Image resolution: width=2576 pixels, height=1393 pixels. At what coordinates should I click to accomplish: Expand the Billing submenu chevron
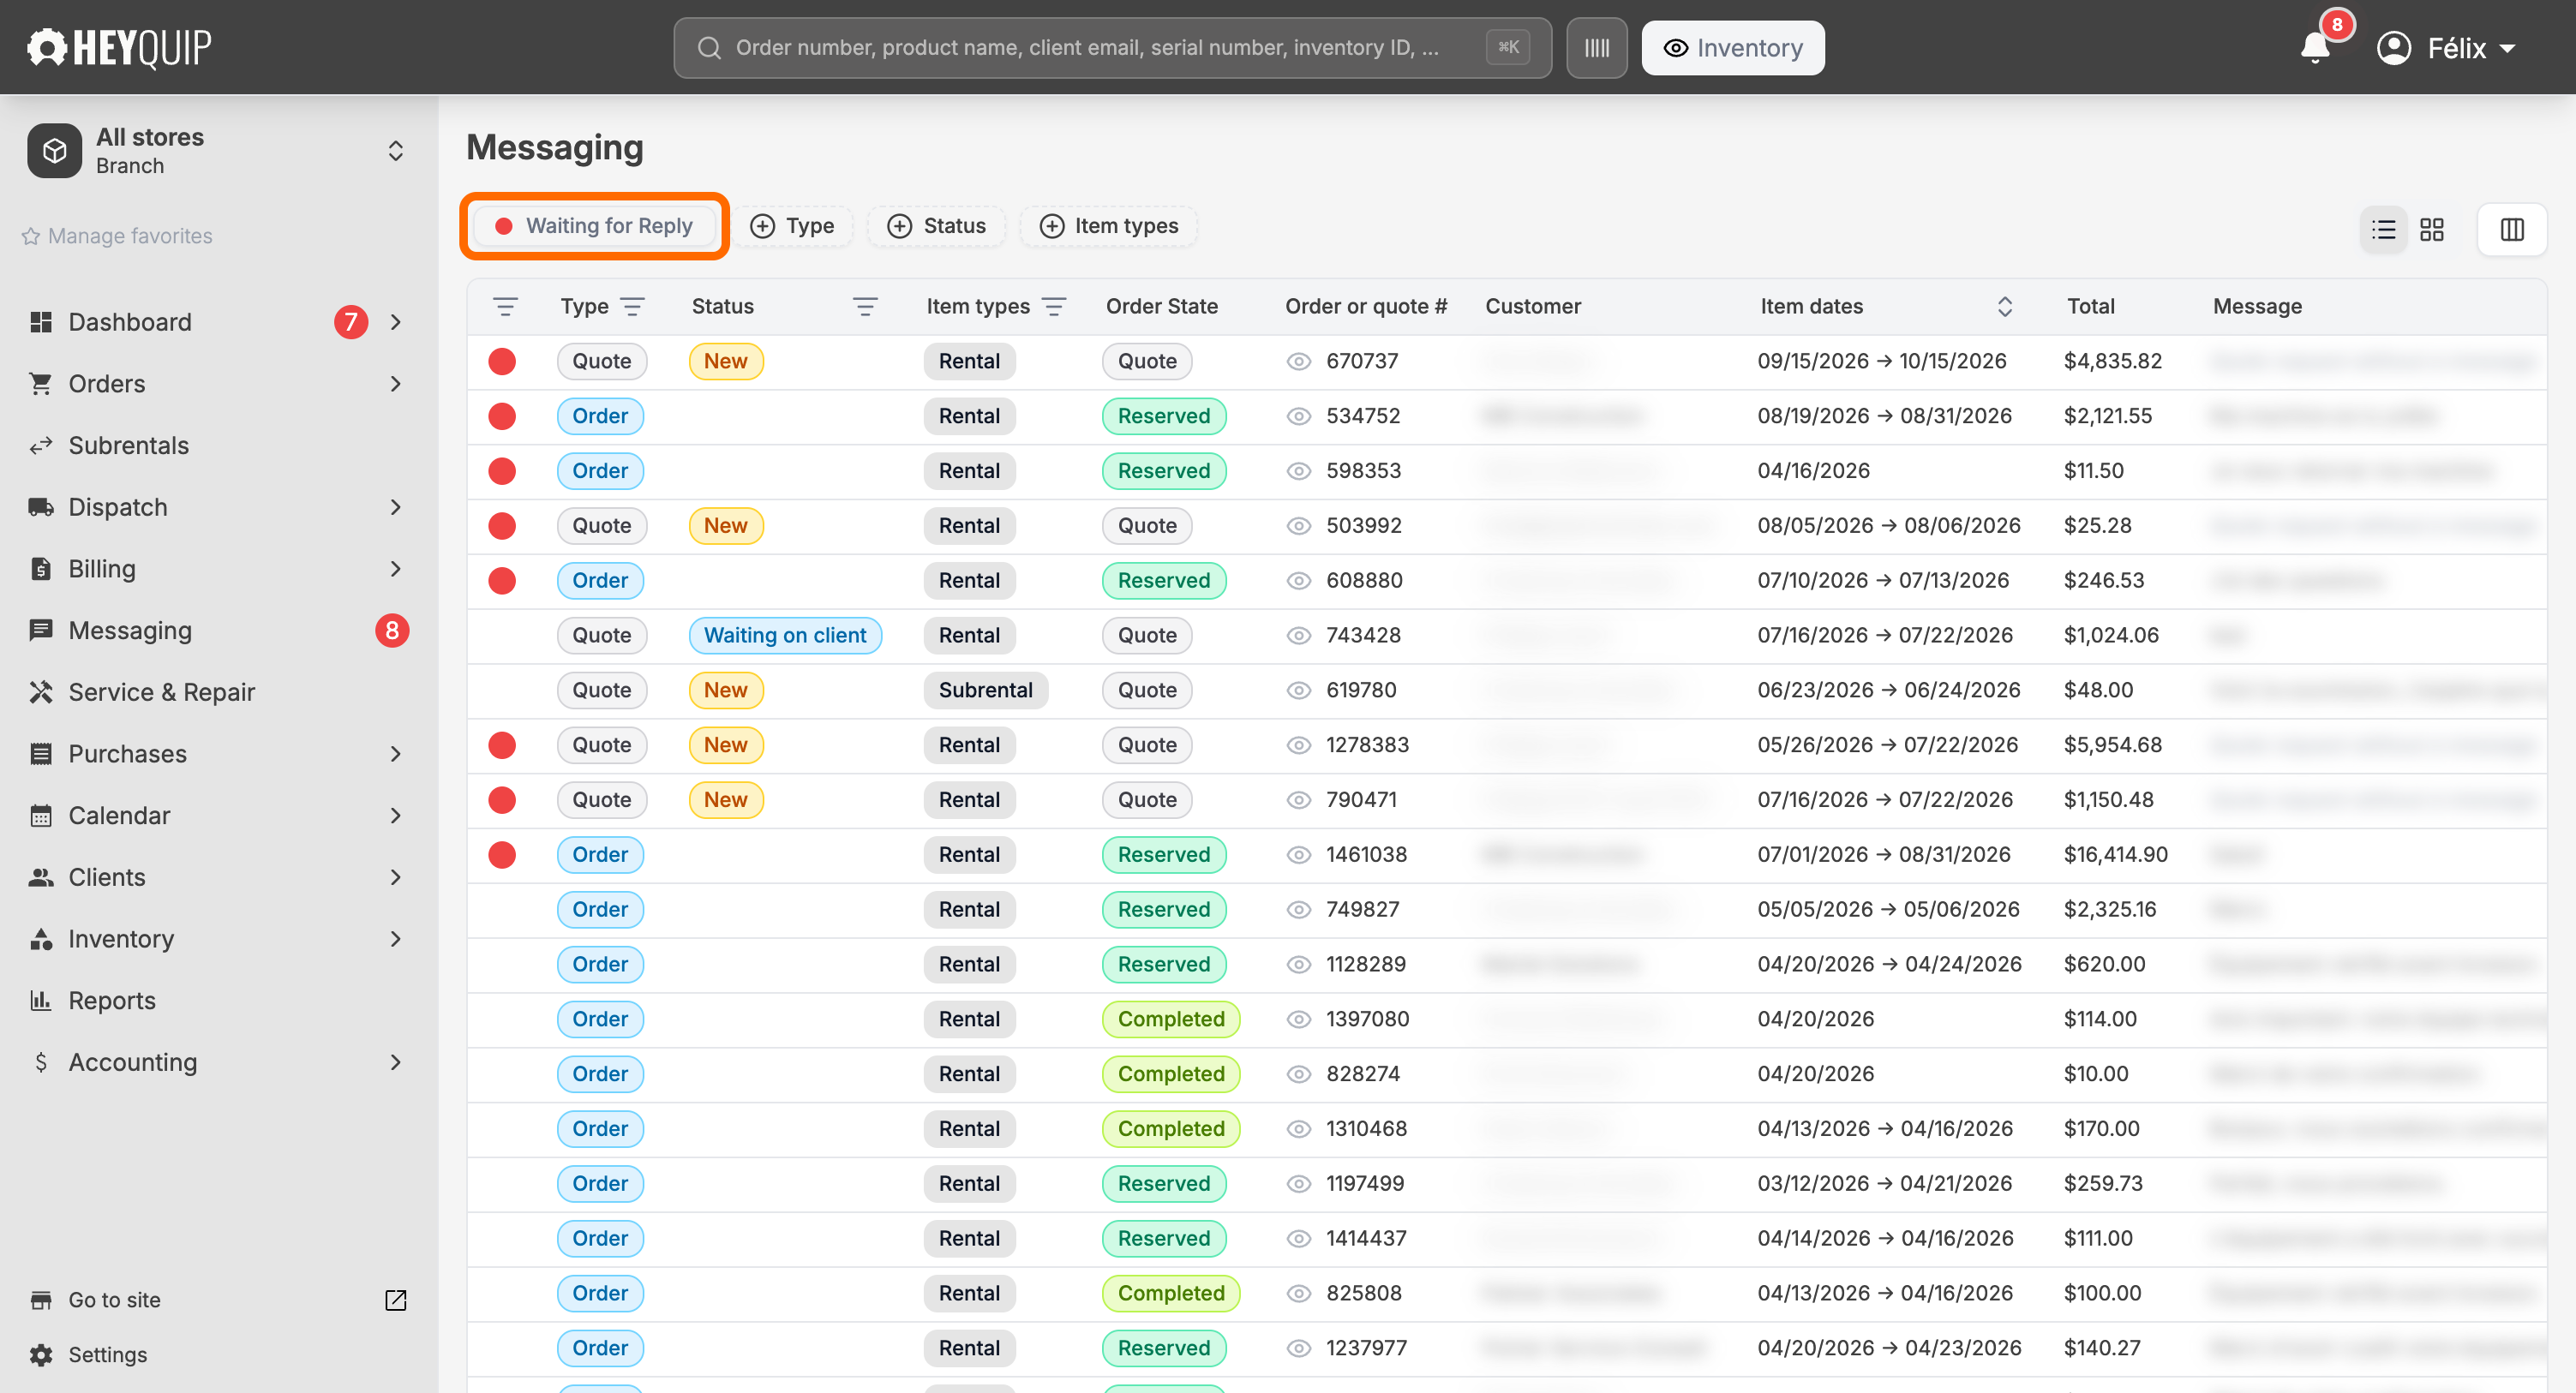click(396, 569)
